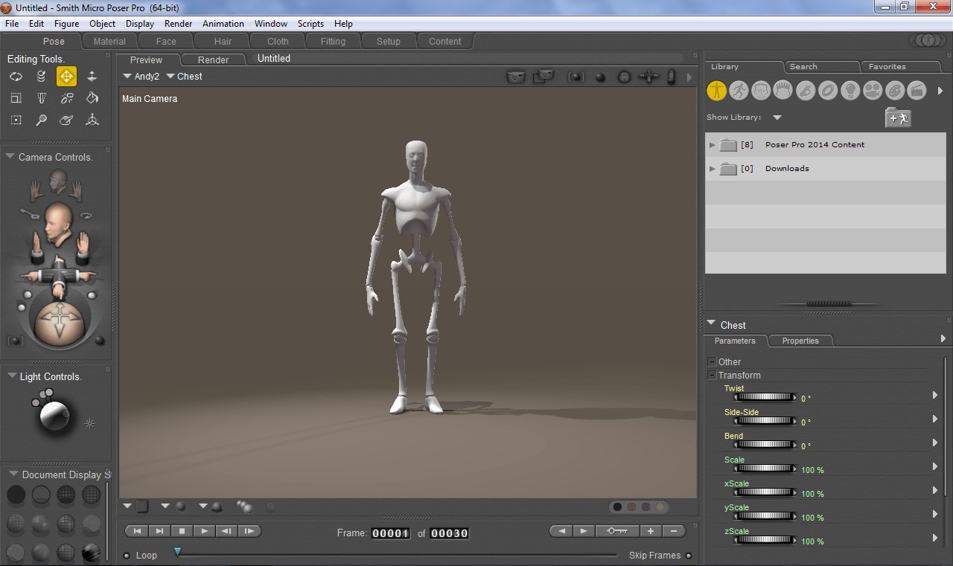The height and width of the screenshot is (566, 953).
Task: Open the Poses category in Library
Action: (x=739, y=91)
